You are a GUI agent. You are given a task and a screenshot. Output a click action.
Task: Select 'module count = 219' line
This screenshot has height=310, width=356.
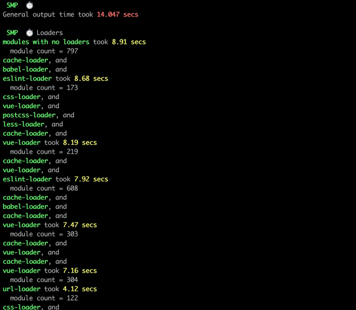point(44,152)
